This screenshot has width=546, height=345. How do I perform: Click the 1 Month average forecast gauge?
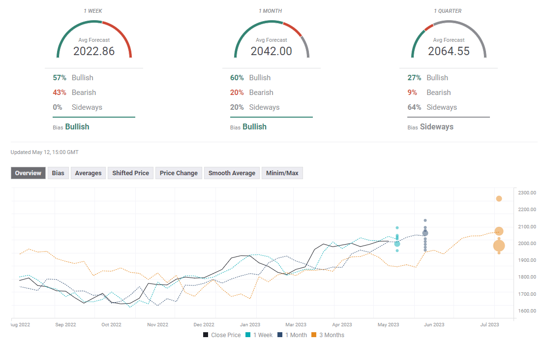tap(272, 40)
